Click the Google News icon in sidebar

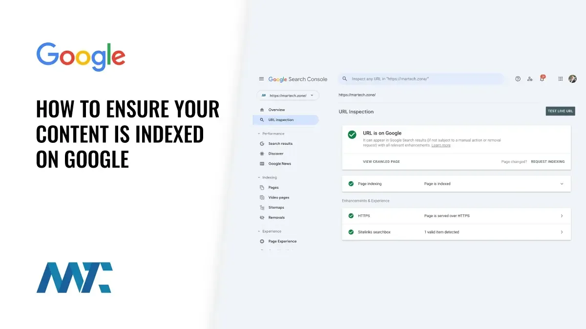(262, 164)
